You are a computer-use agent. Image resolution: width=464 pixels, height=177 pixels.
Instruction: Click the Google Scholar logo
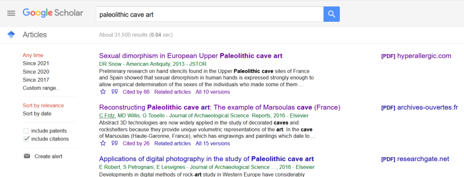(x=53, y=13)
